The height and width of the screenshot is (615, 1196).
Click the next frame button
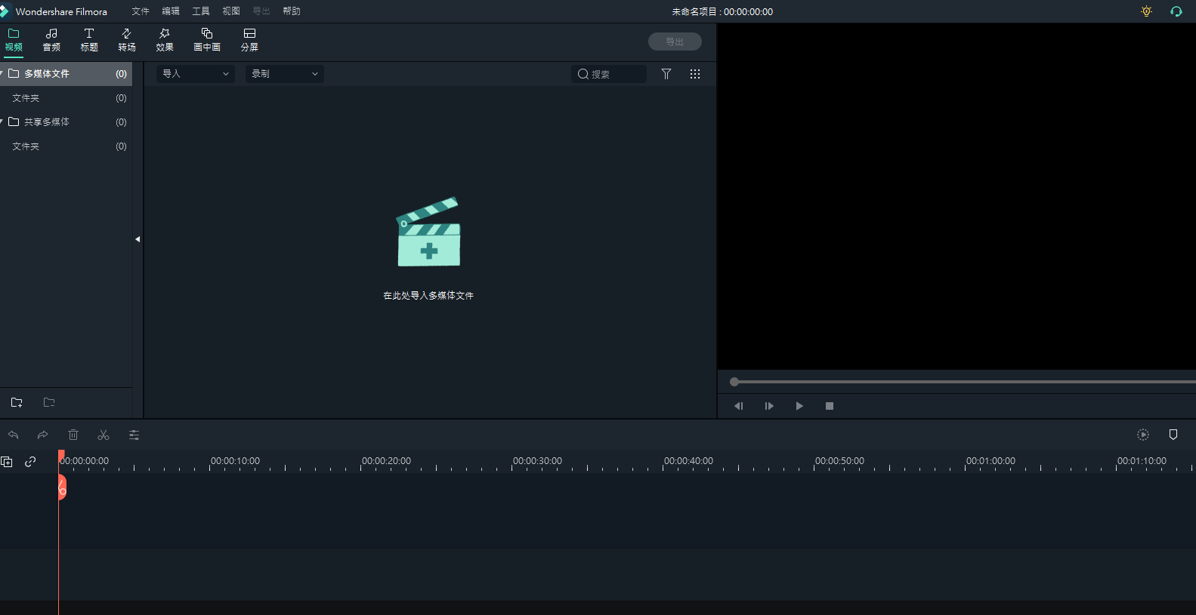tap(769, 406)
